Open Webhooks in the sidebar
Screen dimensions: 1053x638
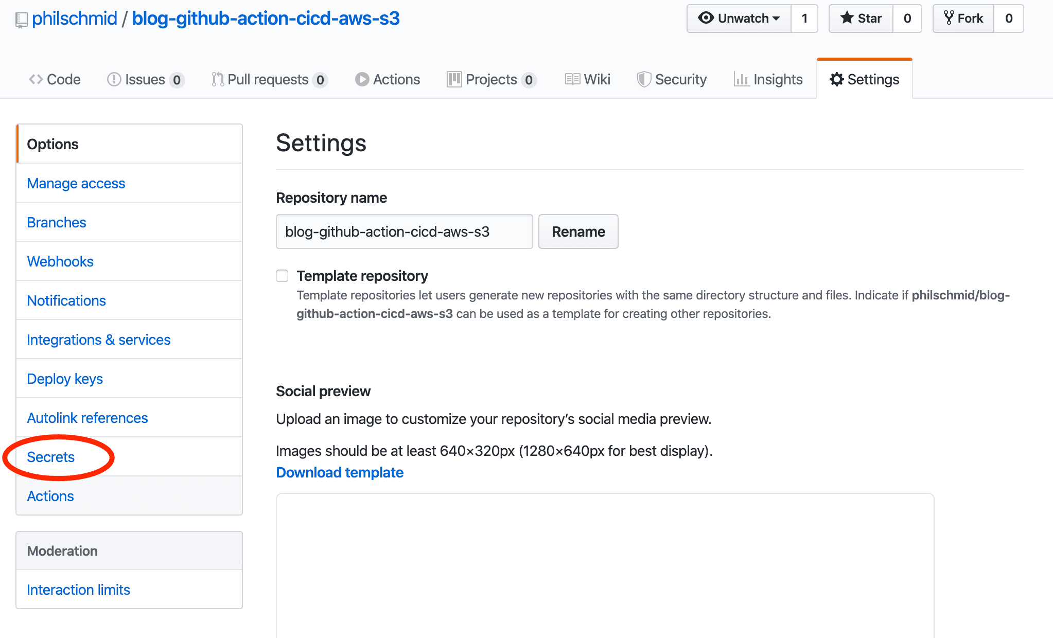tap(129, 261)
